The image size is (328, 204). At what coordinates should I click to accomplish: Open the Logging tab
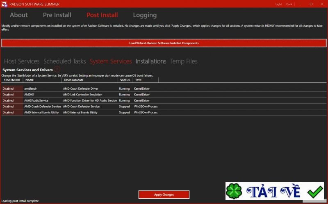pos(145,15)
